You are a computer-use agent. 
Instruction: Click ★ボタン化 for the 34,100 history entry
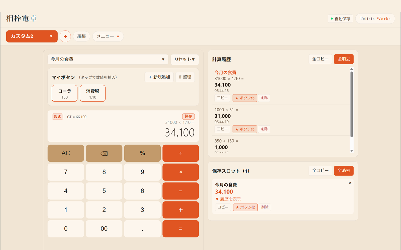pos(245,98)
